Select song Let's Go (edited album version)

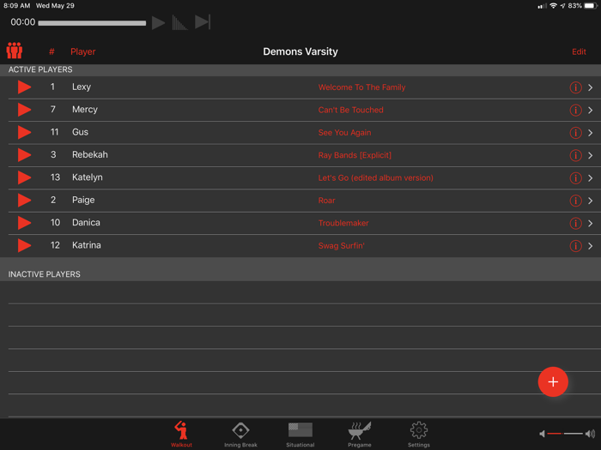point(376,177)
